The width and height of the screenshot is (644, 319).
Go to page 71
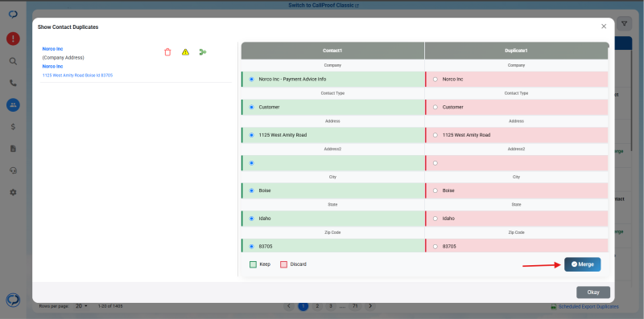tap(355, 306)
